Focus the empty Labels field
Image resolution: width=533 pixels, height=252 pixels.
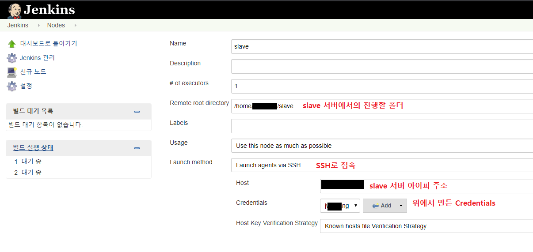pyautogui.click(x=382, y=126)
